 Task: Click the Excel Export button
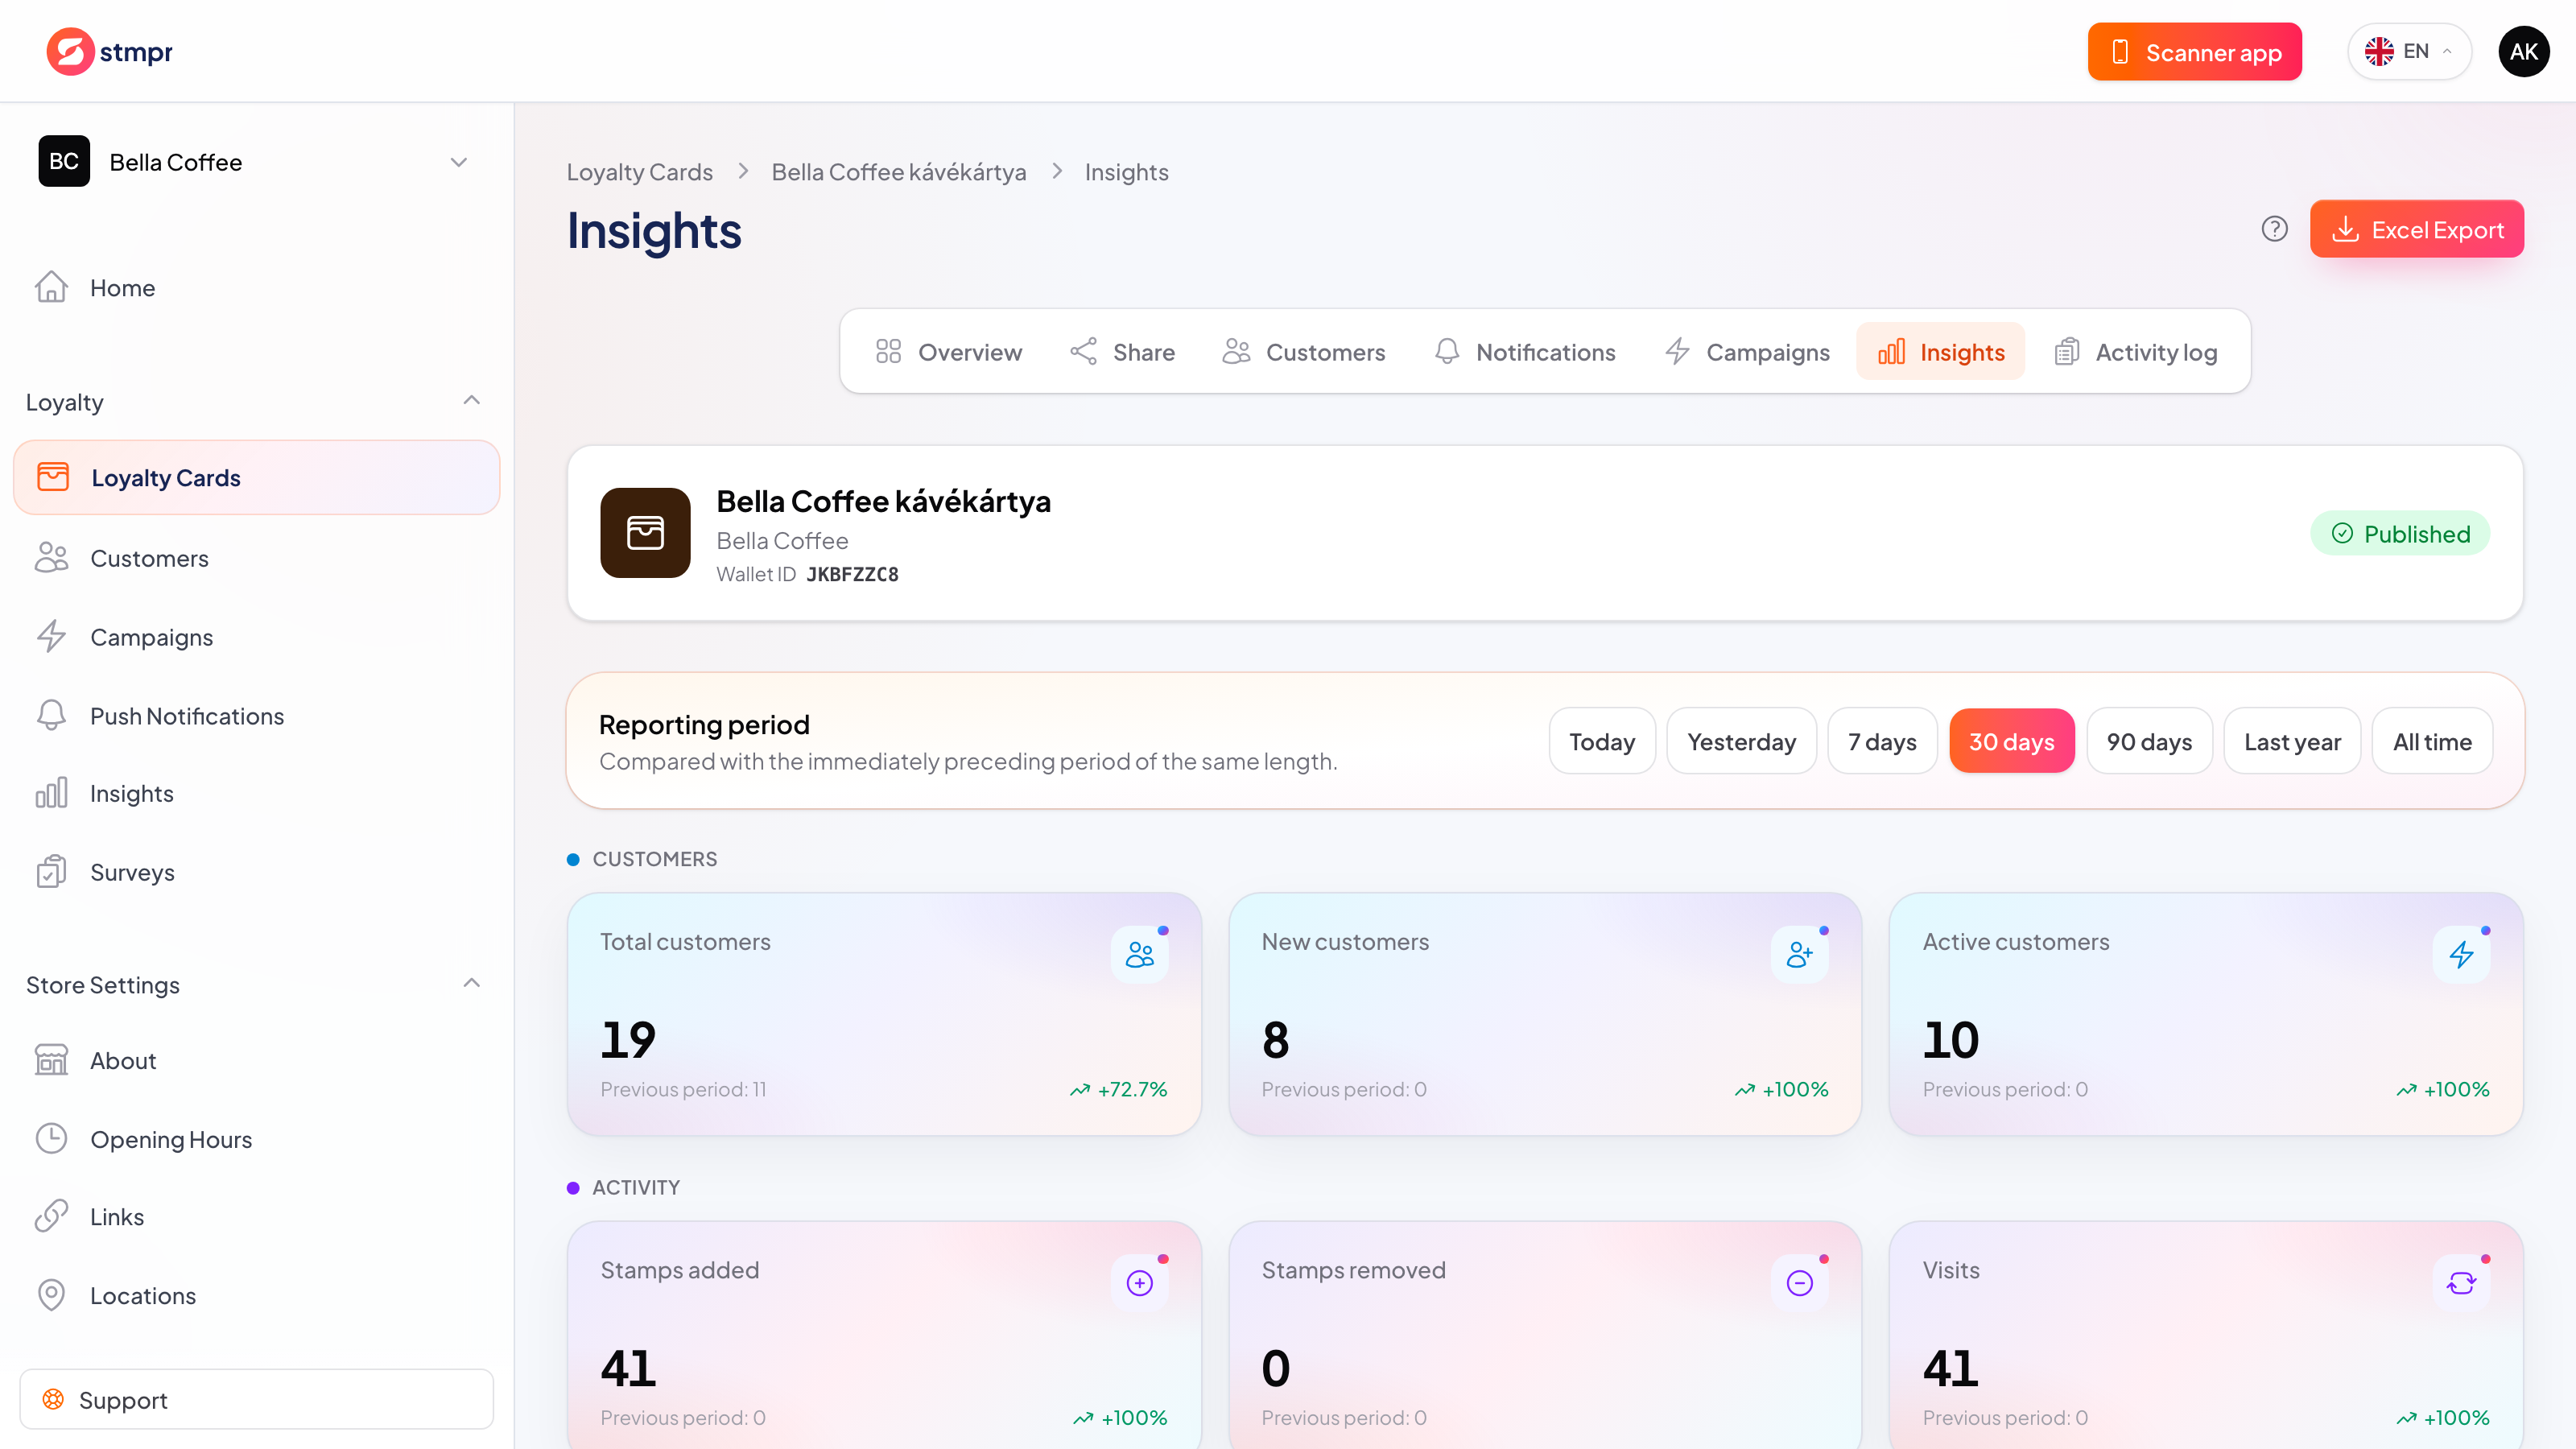pyautogui.click(x=2416, y=229)
